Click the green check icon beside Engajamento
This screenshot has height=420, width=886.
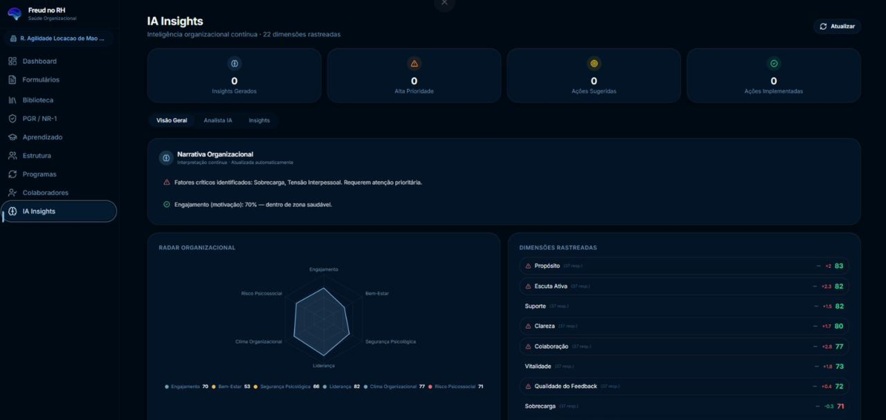click(x=166, y=205)
